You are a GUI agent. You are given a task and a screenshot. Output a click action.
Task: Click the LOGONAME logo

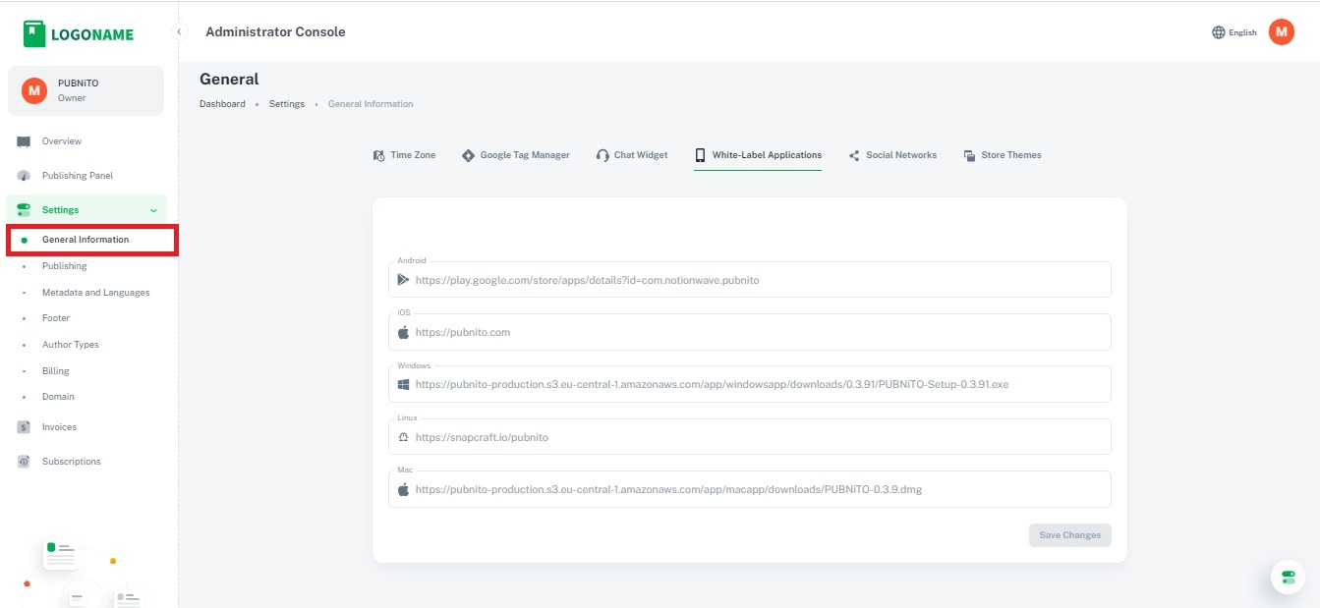click(x=79, y=34)
